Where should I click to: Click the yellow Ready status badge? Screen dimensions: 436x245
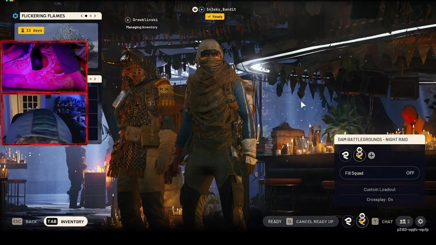(x=215, y=17)
